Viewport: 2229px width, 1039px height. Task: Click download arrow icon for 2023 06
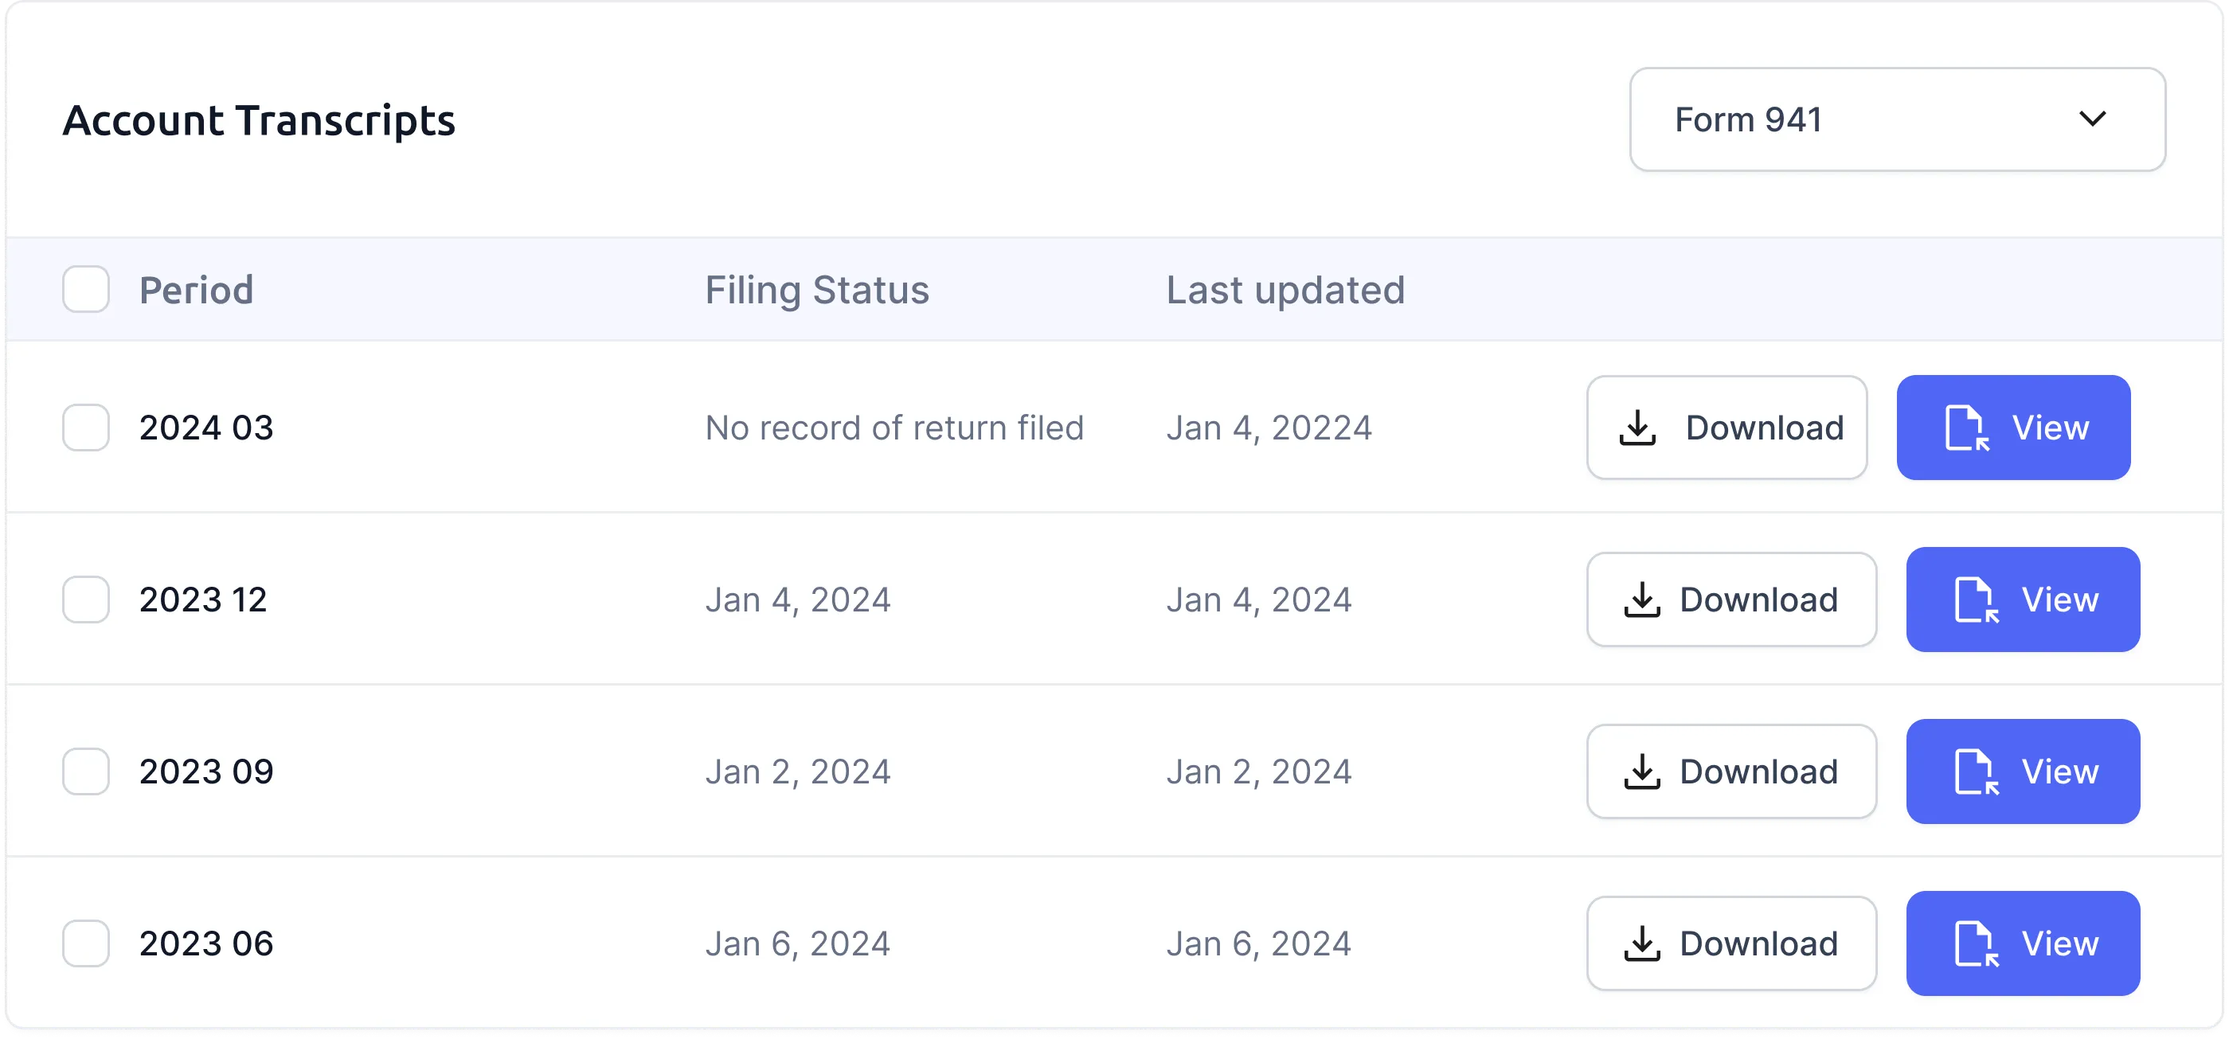coord(1641,943)
